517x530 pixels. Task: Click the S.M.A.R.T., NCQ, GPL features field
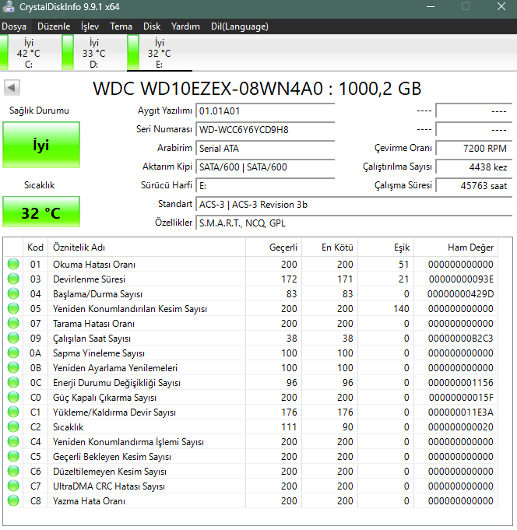354,223
